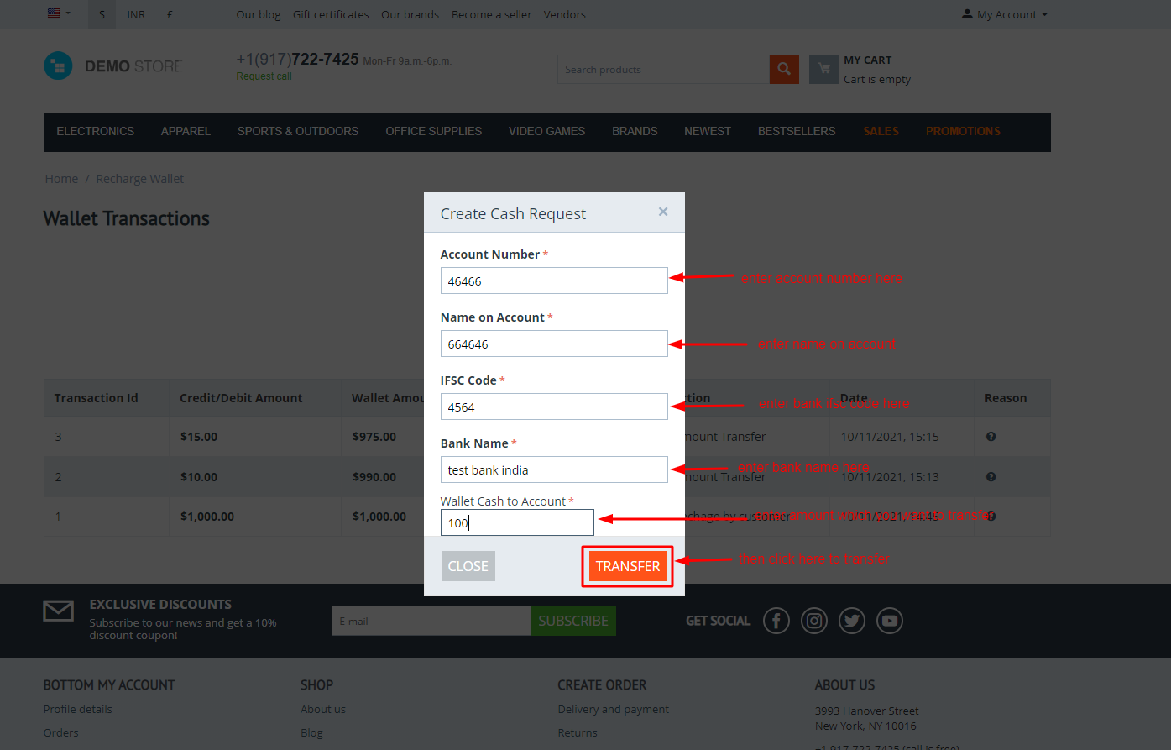
Task: Open the My Account dropdown
Action: 1004,14
